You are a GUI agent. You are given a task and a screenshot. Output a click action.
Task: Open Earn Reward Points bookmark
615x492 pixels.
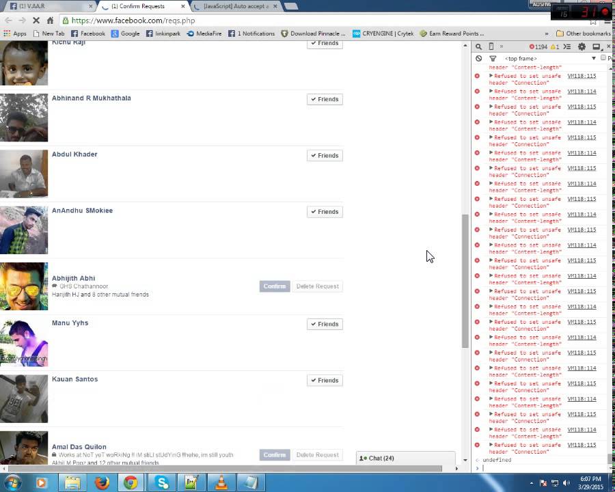[452, 33]
